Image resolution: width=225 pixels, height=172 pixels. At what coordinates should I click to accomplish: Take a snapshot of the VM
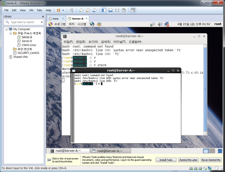(81, 10)
